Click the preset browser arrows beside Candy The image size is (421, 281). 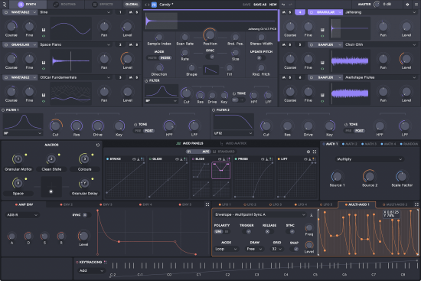pyautogui.click(x=147, y=5)
